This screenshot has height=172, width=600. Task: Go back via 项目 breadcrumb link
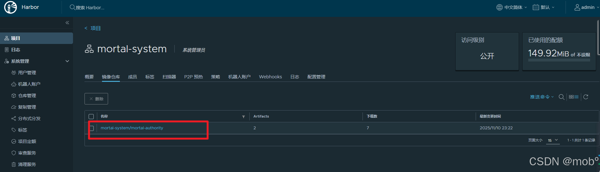tap(96, 28)
